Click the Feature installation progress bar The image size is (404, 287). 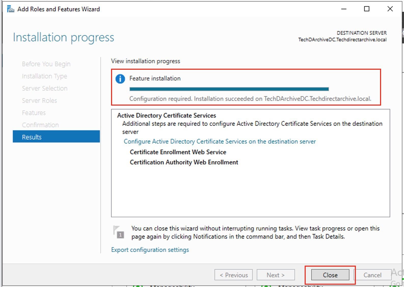[229, 89]
